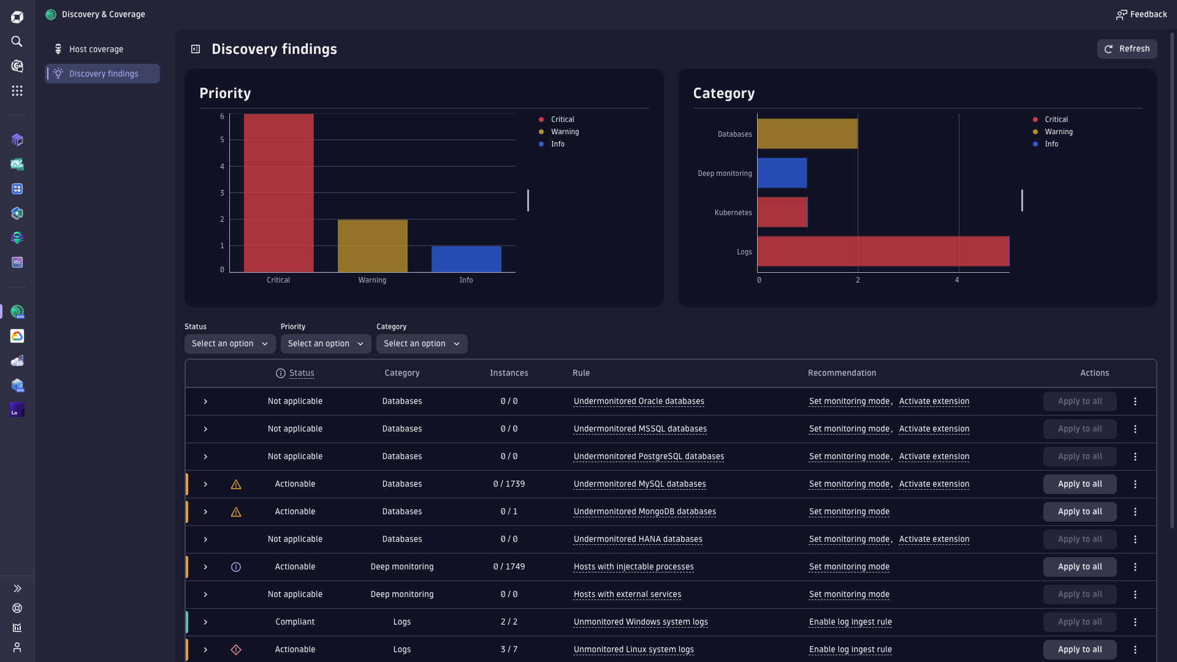1177x662 pixels.
Task: Open the Category filter dropdown
Action: 421,344
